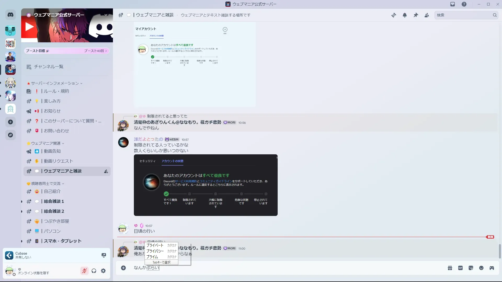This screenshot has height=282, width=502.
Task: Open pinned messages pin icon
Action: [416, 15]
